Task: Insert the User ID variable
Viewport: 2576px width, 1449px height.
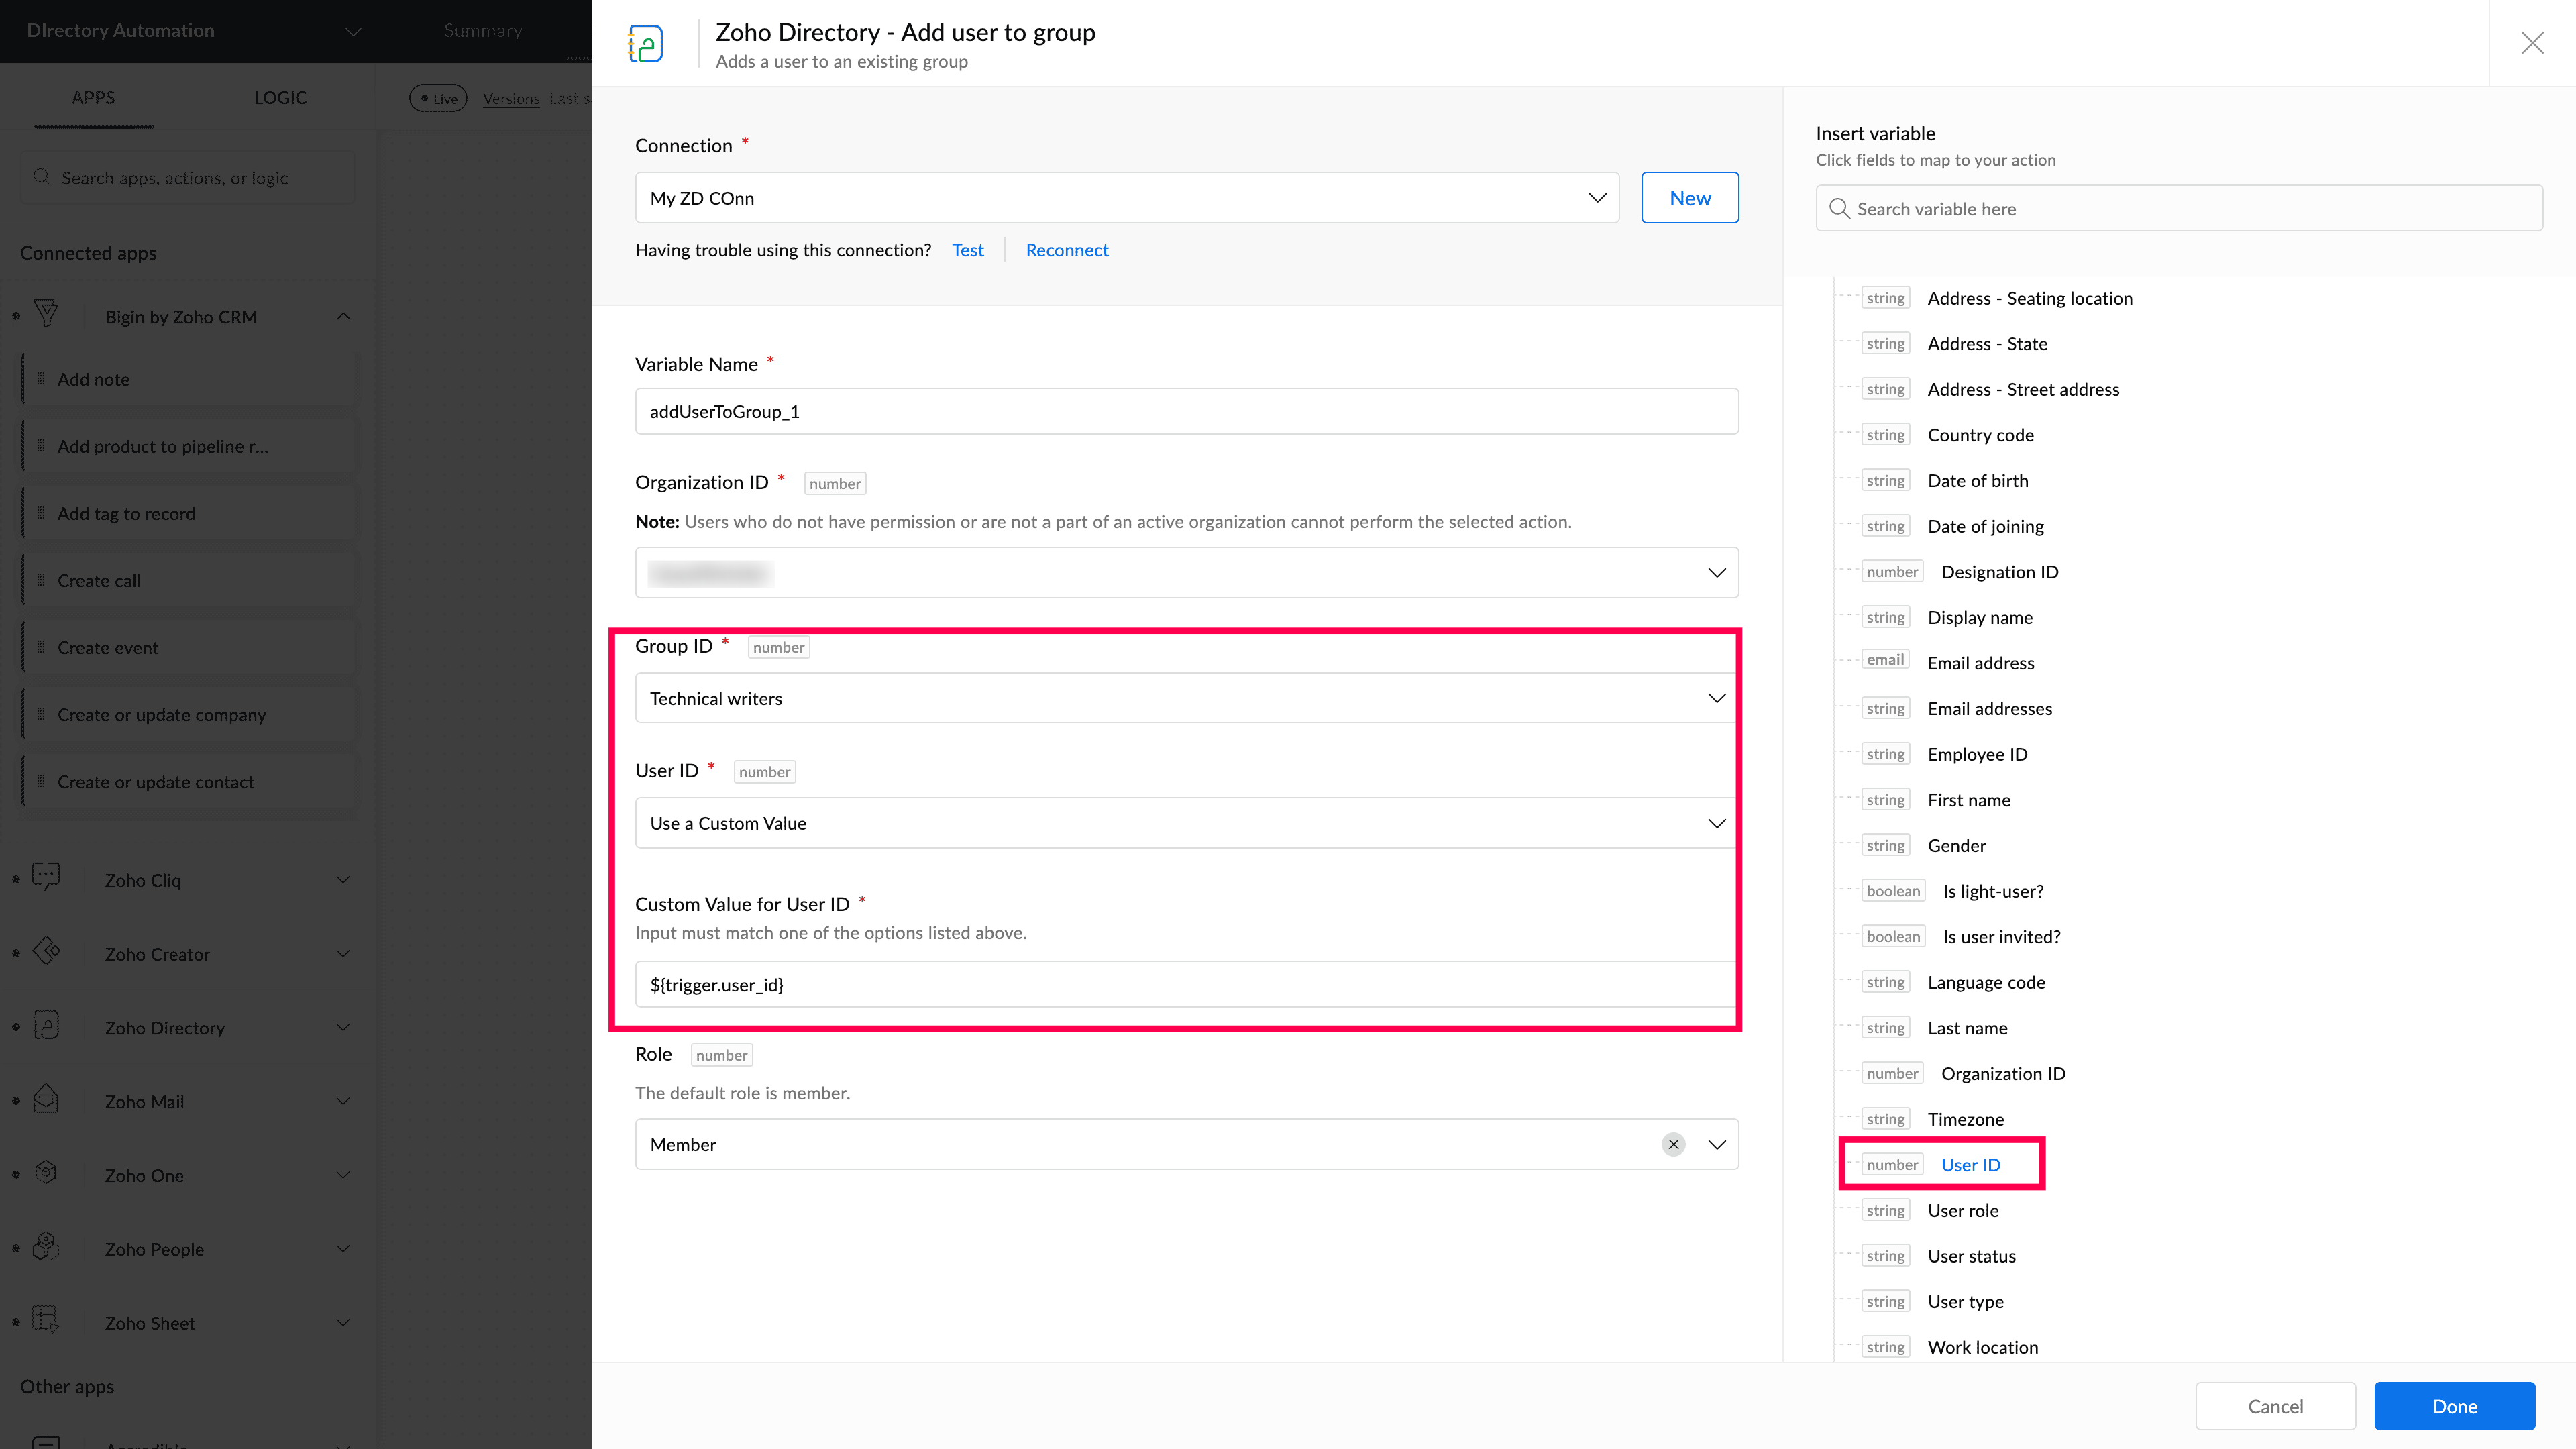Action: [1970, 1164]
